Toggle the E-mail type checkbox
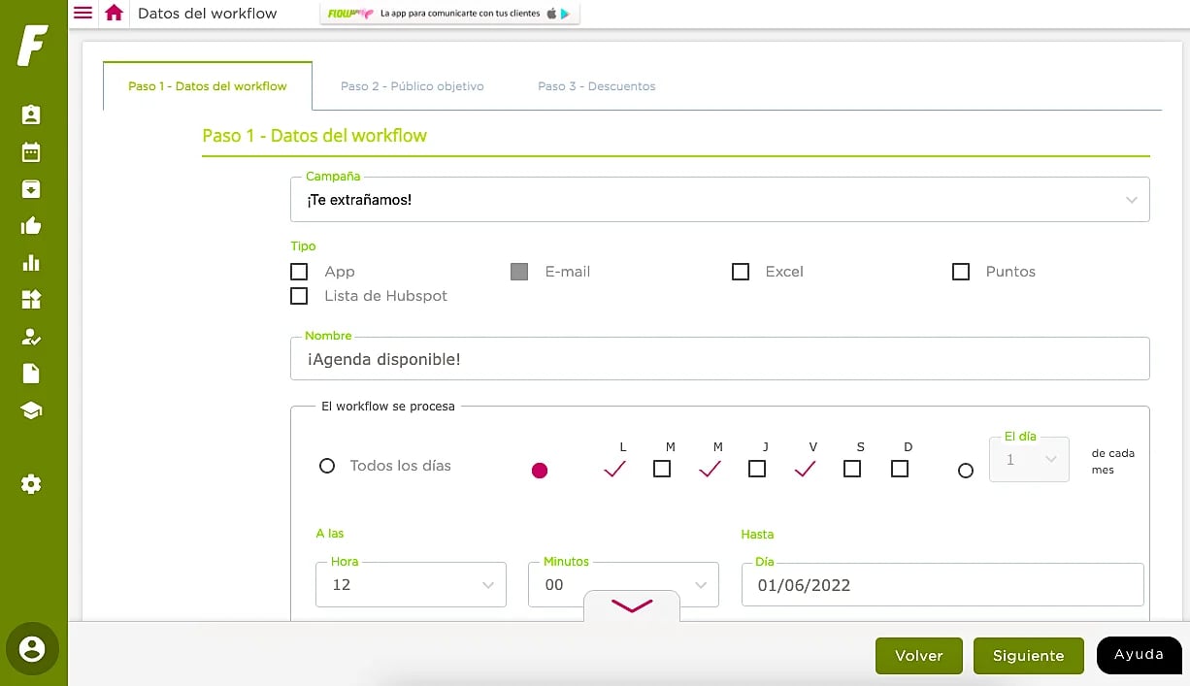The width and height of the screenshot is (1190, 686). pyautogui.click(x=519, y=272)
